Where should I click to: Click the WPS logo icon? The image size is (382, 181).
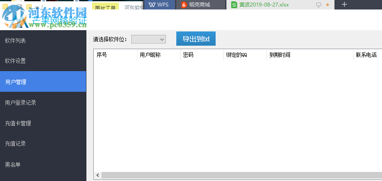point(152,5)
